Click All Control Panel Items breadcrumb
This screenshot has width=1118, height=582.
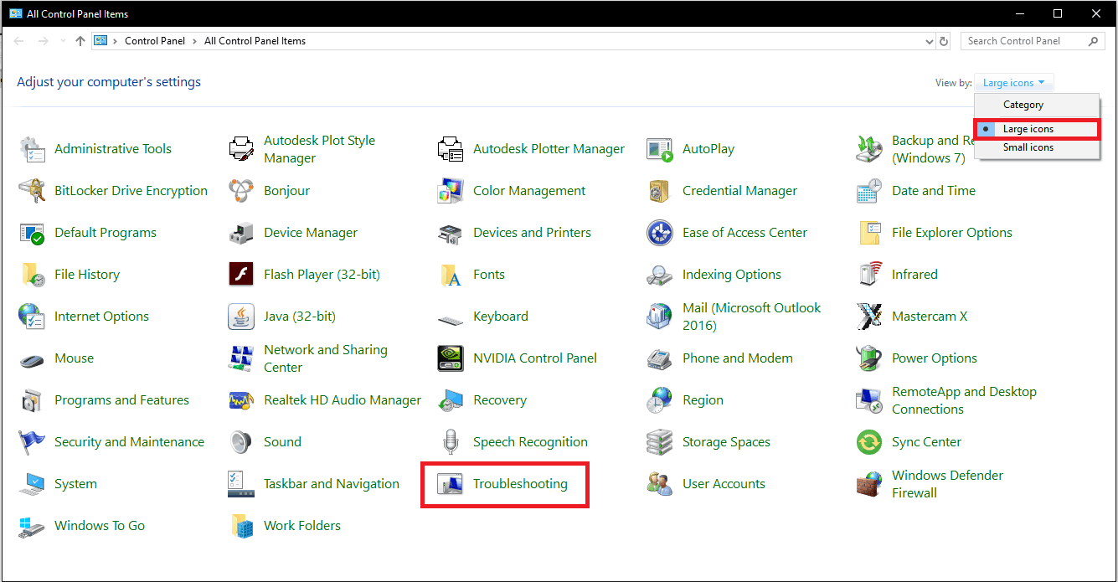point(255,41)
